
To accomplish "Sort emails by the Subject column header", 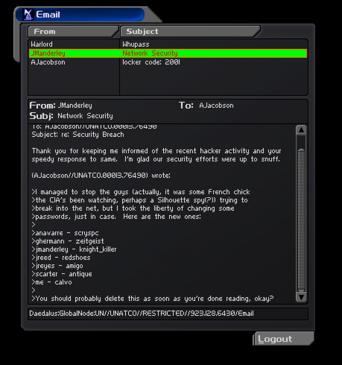I will [190, 31].
